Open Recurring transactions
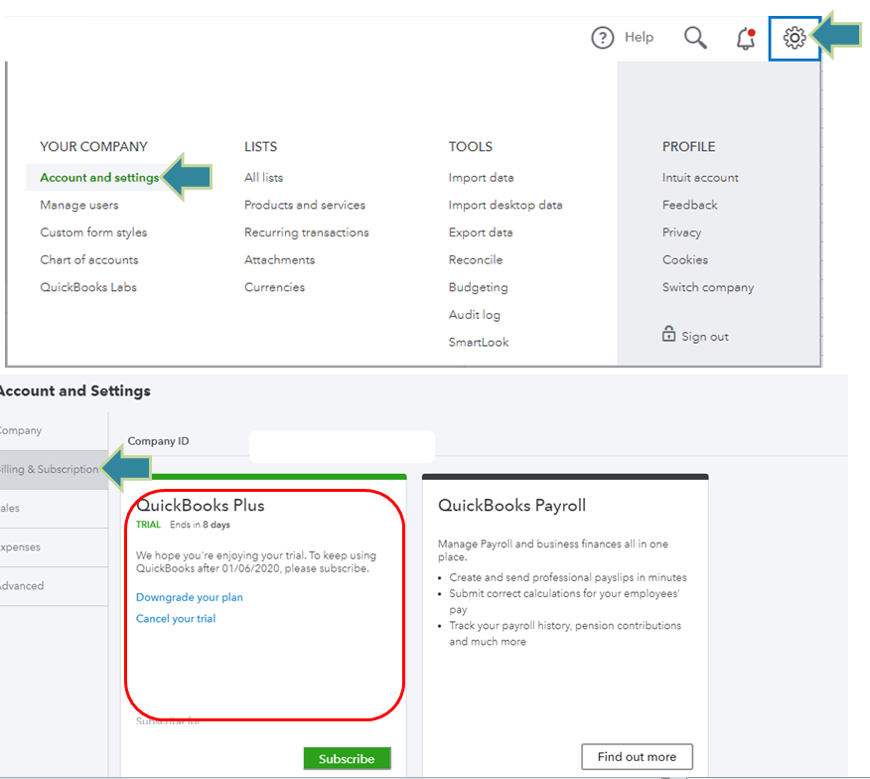 (x=306, y=233)
